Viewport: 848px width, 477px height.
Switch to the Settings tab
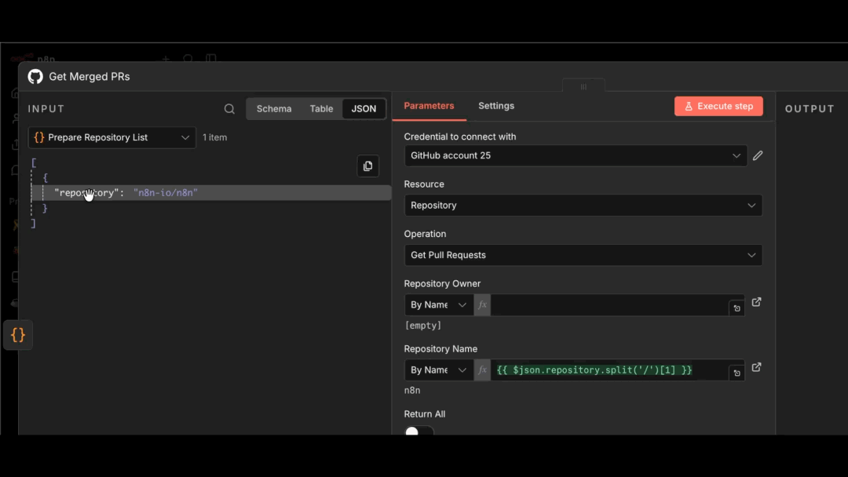point(496,105)
